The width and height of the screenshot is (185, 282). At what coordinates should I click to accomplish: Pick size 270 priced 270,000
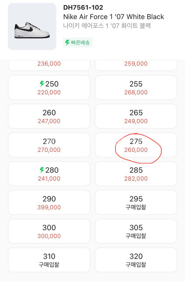pos(49,145)
